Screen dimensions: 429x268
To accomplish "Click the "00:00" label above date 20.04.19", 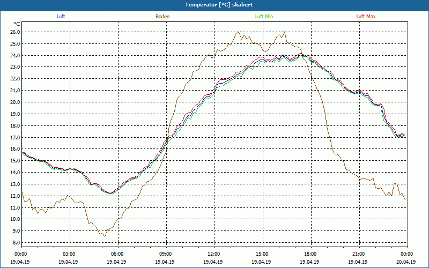I will 408,254.
